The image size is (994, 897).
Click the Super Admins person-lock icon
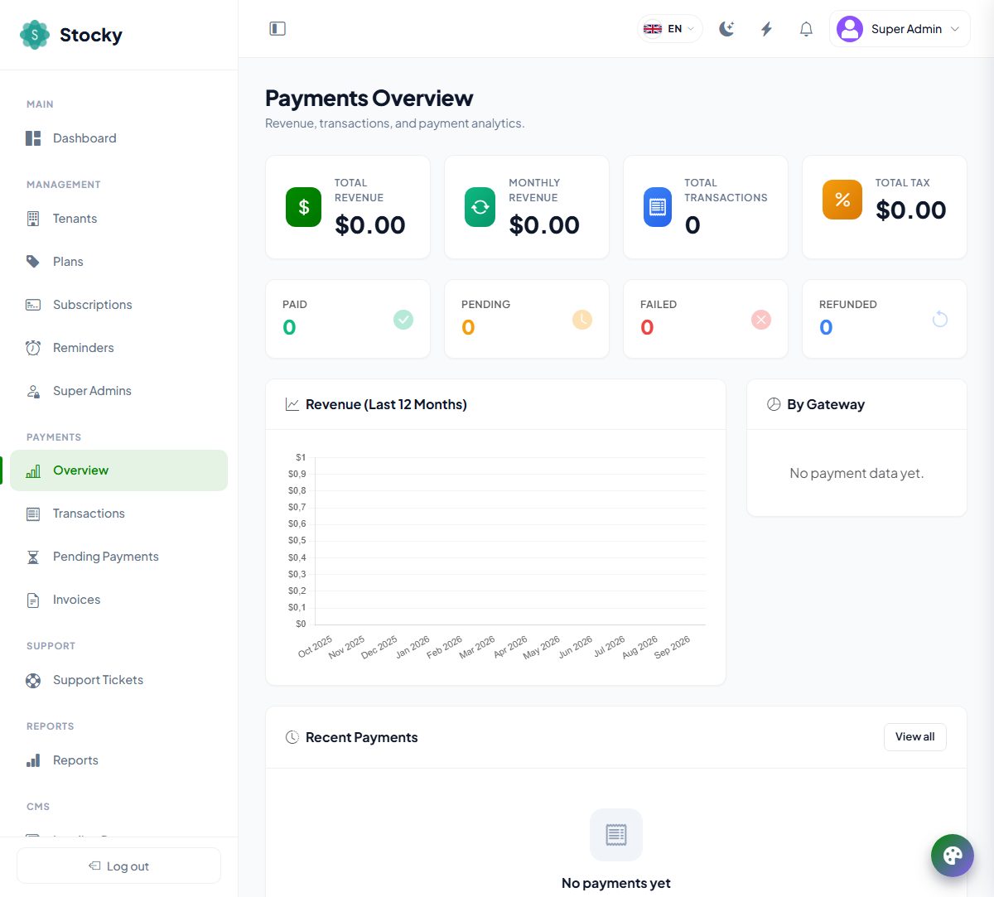click(x=33, y=391)
